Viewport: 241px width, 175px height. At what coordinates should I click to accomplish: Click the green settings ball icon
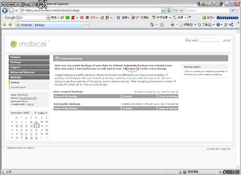(x=204, y=17)
